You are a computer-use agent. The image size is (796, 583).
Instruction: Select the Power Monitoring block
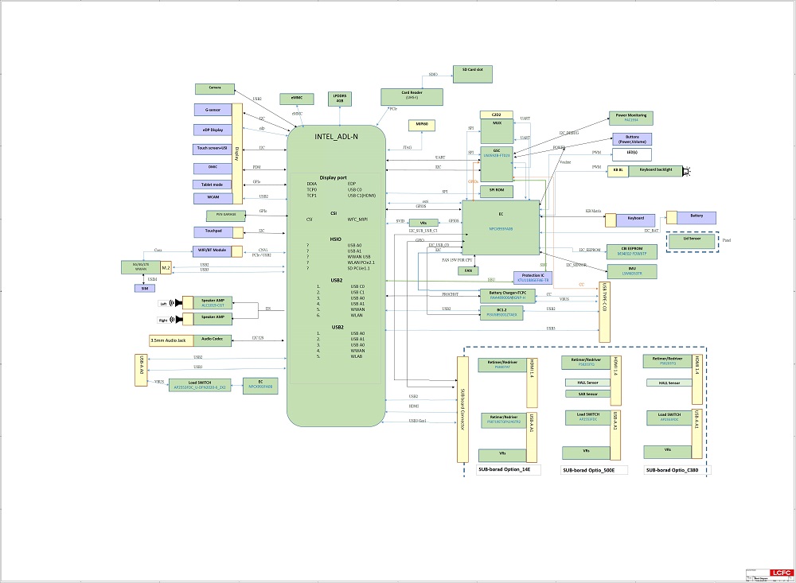[x=631, y=118]
